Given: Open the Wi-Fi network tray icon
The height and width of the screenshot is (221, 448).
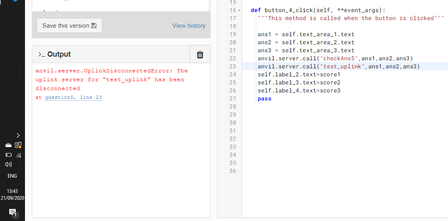Looking at the screenshot, I should (18, 155).
